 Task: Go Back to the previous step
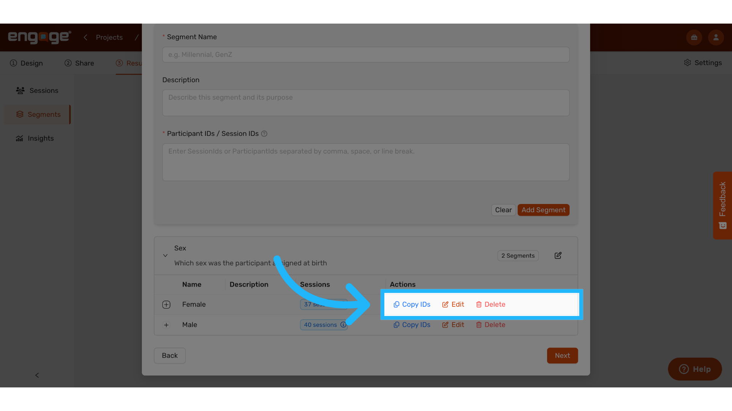170,355
